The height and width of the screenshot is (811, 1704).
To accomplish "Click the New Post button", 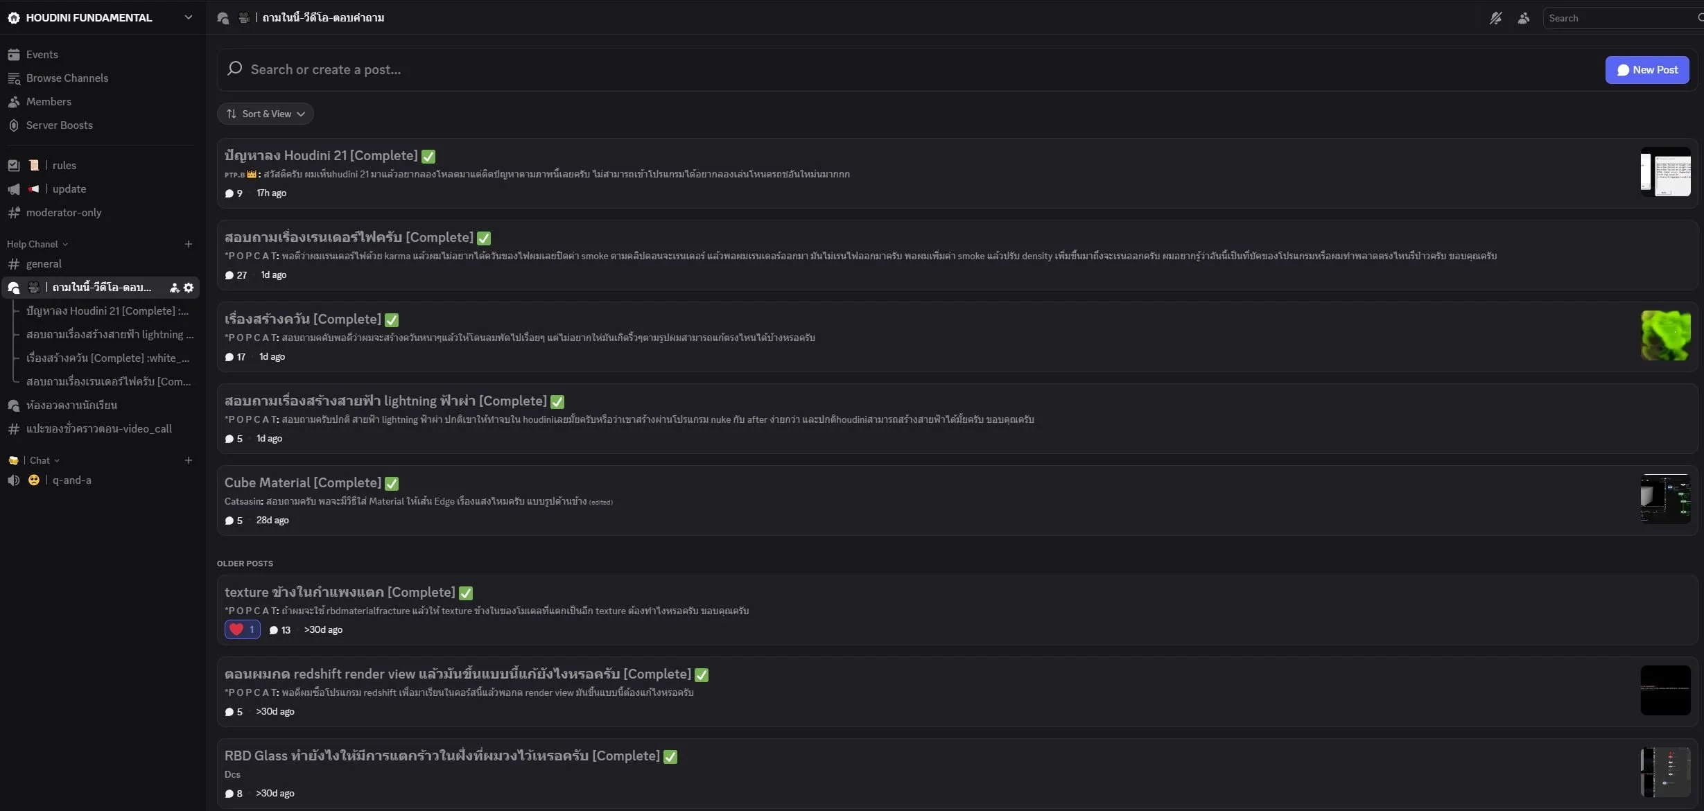I will (1646, 70).
